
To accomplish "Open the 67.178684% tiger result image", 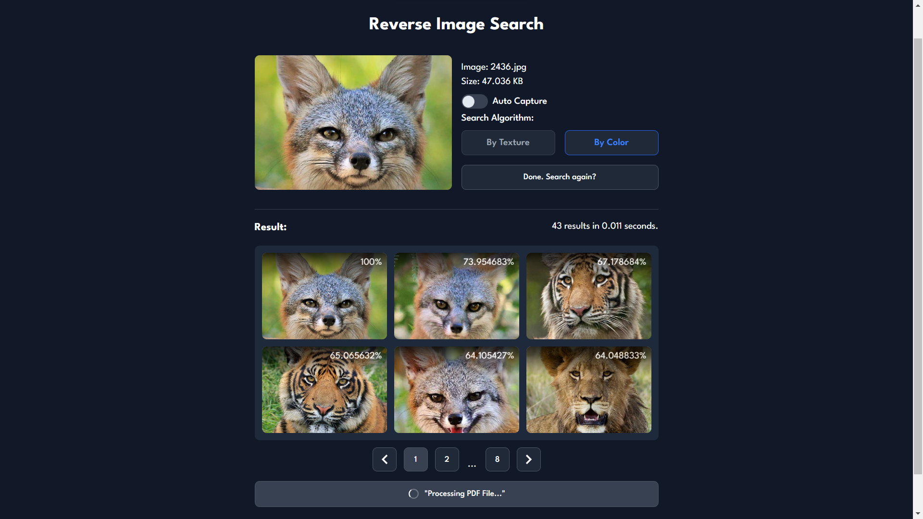I will click(x=588, y=296).
